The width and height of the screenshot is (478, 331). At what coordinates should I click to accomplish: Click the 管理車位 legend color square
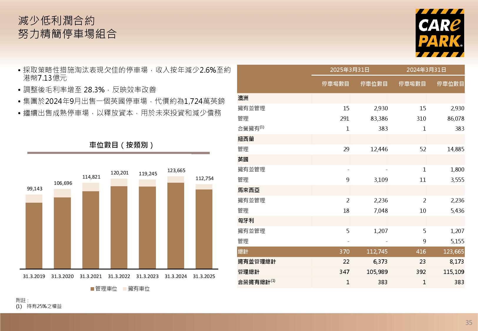[x=92, y=289]
